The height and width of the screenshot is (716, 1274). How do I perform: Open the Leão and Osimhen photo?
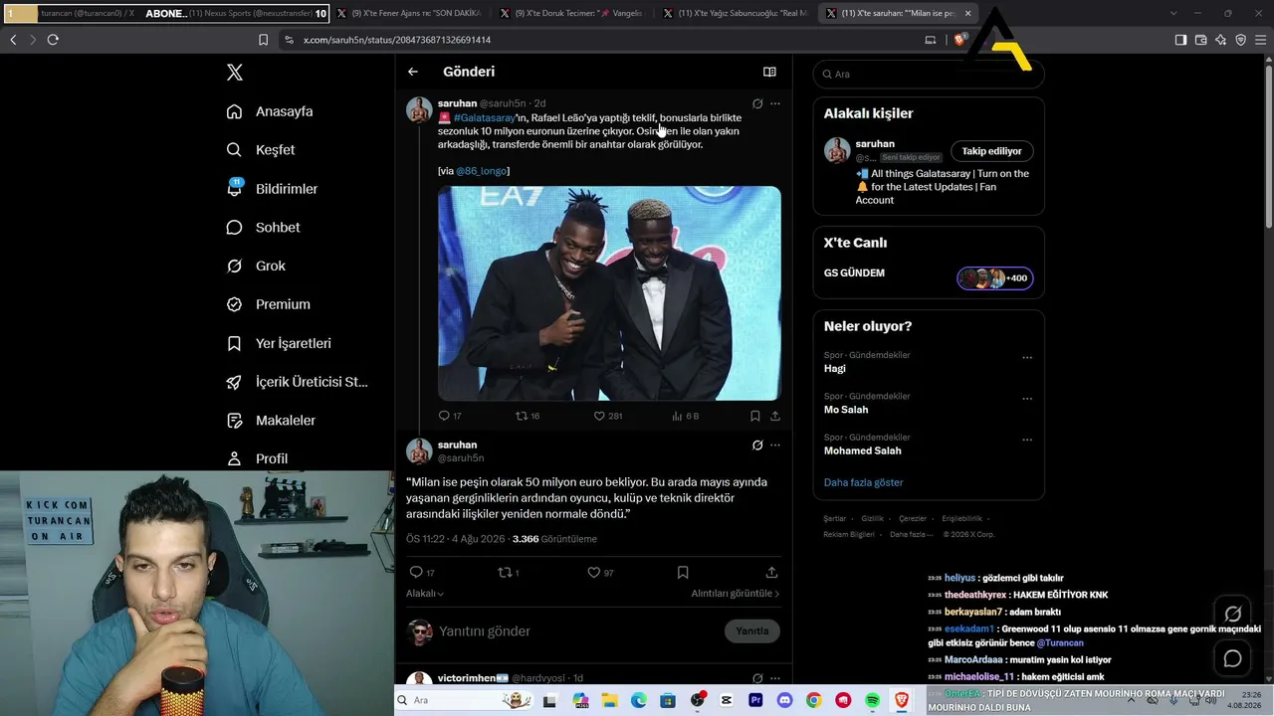tap(609, 293)
